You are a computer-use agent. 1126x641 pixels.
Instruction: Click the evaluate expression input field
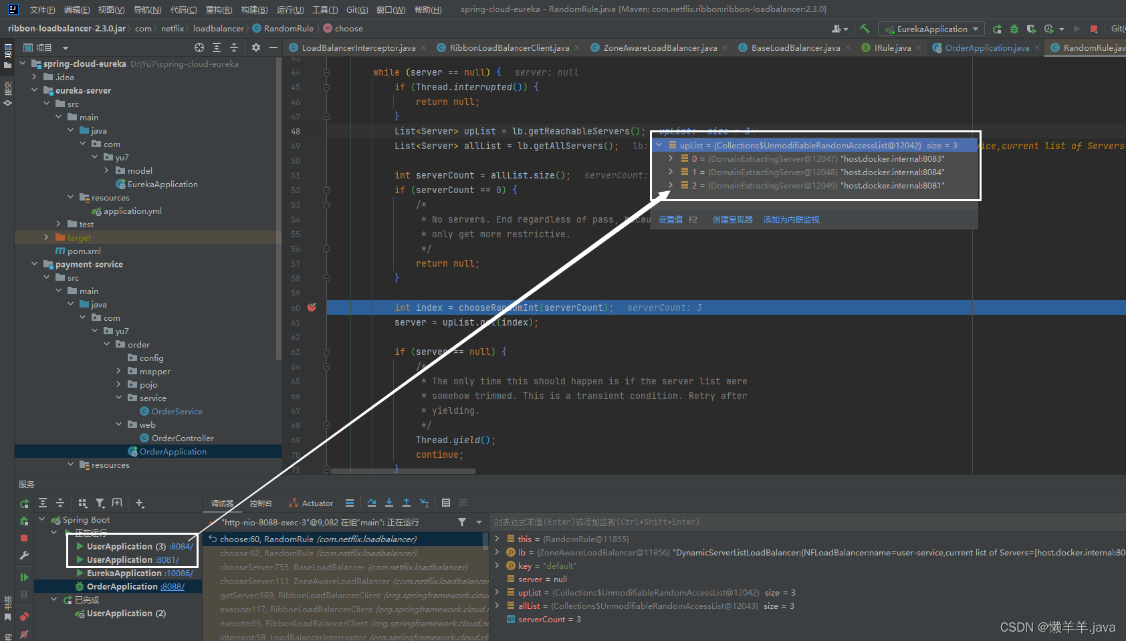pos(808,522)
